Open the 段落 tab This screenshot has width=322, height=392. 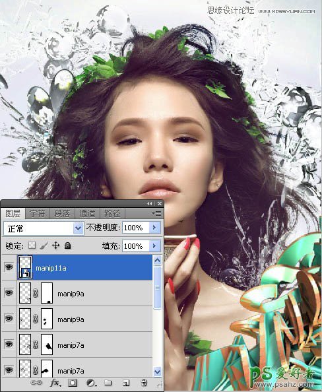click(x=62, y=214)
